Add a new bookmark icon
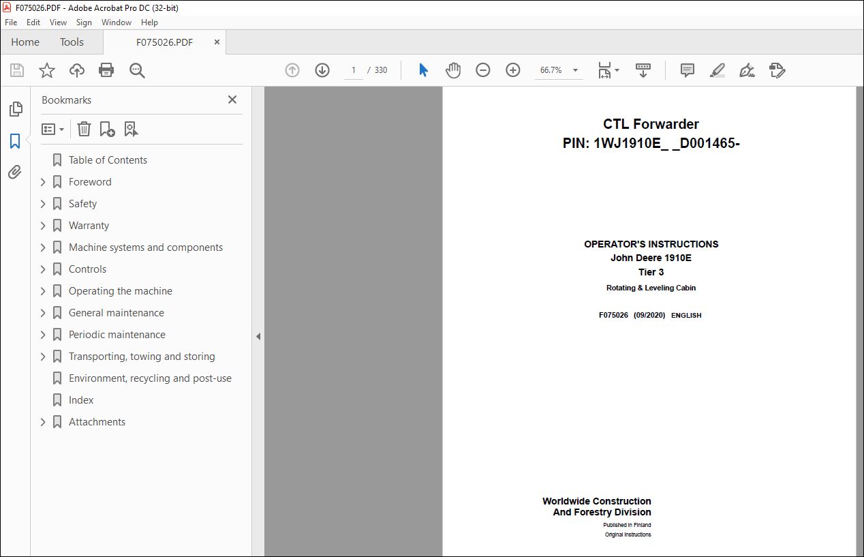This screenshot has width=864, height=557. point(107,129)
